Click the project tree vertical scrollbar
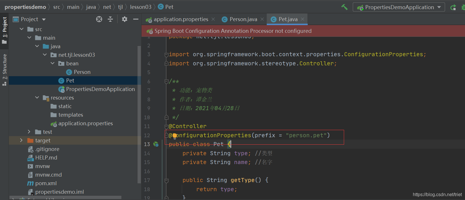The image size is (465, 200). click(x=139, y=114)
